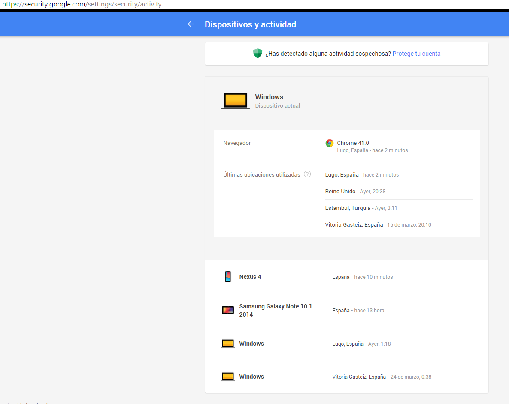Screen dimensions: 509x404
Task: Select Samsung Galaxy Note 10.1 2014 name
Action: [276, 310]
